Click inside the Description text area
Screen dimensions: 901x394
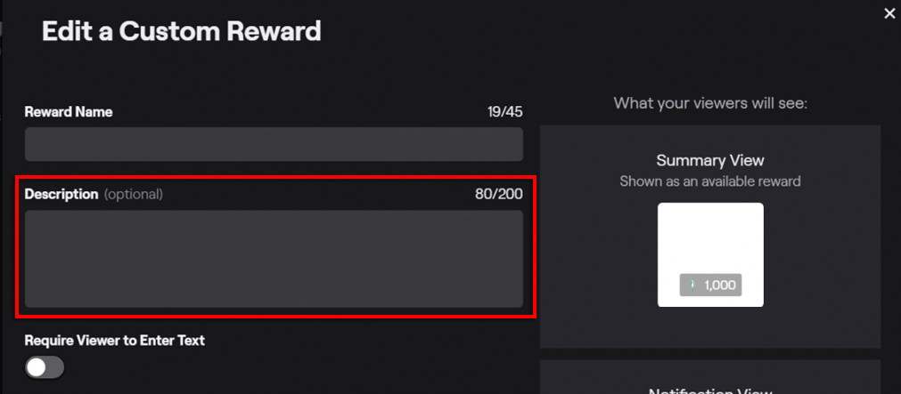(274, 259)
